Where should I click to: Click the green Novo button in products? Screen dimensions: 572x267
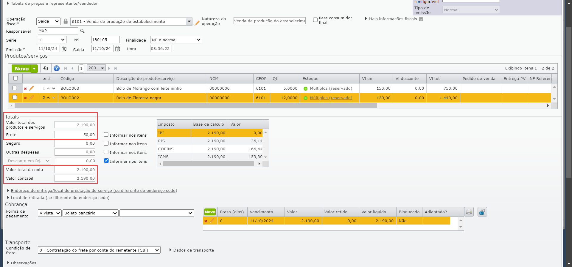point(22,69)
